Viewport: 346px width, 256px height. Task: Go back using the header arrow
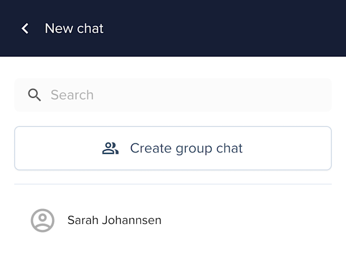pyautogui.click(x=25, y=29)
